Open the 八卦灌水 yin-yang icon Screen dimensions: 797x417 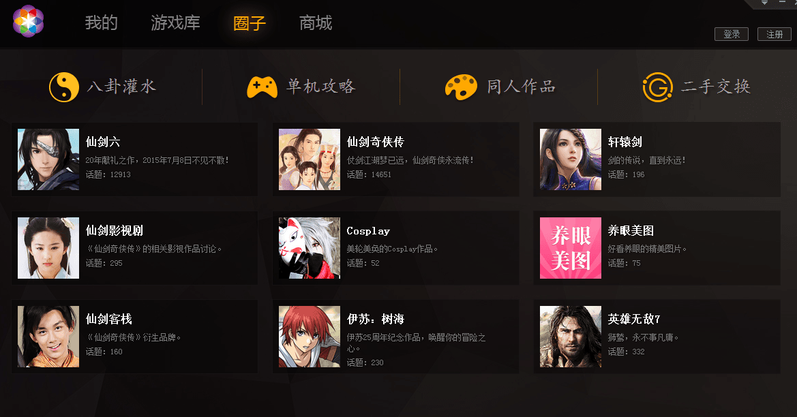64,87
